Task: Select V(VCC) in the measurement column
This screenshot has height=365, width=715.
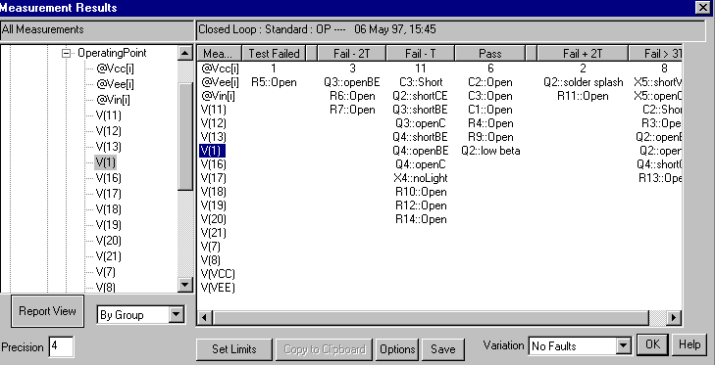Action: point(218,274)
